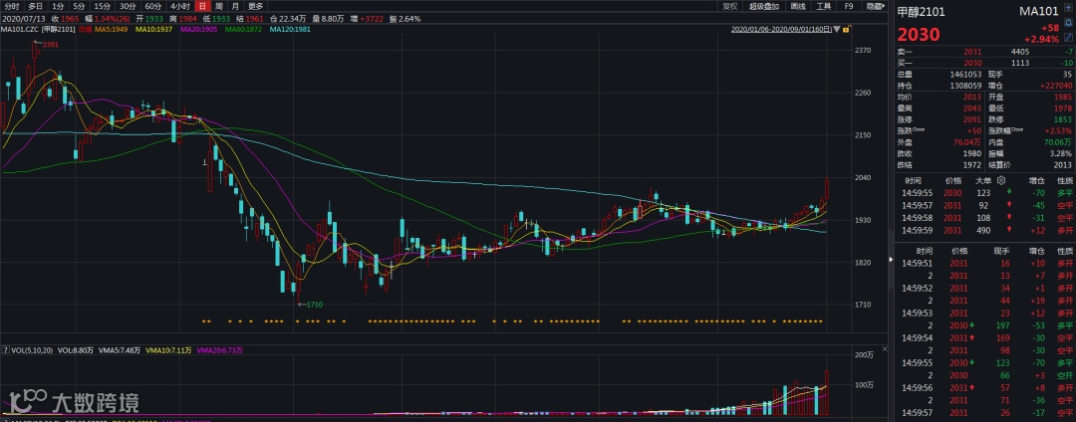1076x422 pixels.
Task: Click the 内盘 value 70.06万
Action: [x=1058, y=142]
